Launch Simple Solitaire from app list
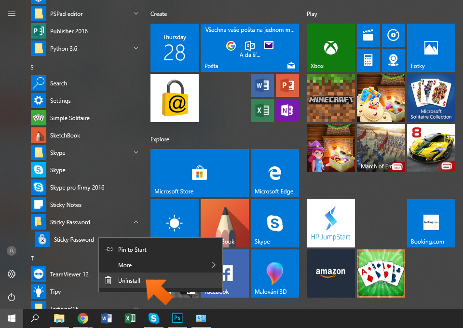 pos(85,118)
